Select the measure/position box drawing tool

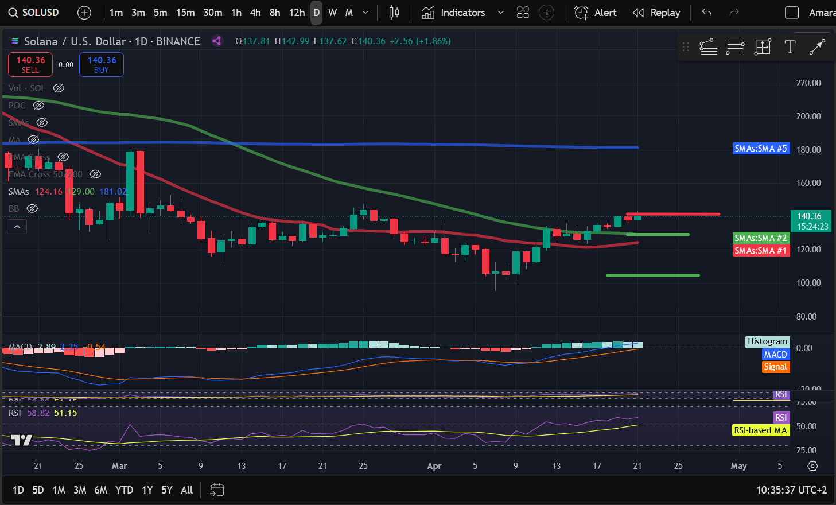tap(763, 47)
